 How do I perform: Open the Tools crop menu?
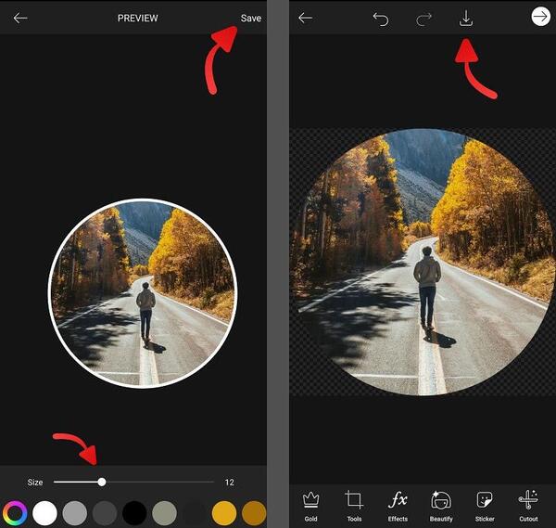tap(354, 507)
